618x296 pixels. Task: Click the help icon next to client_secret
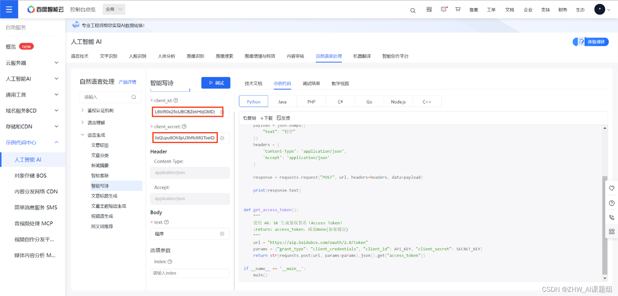[x=184, y=127]
